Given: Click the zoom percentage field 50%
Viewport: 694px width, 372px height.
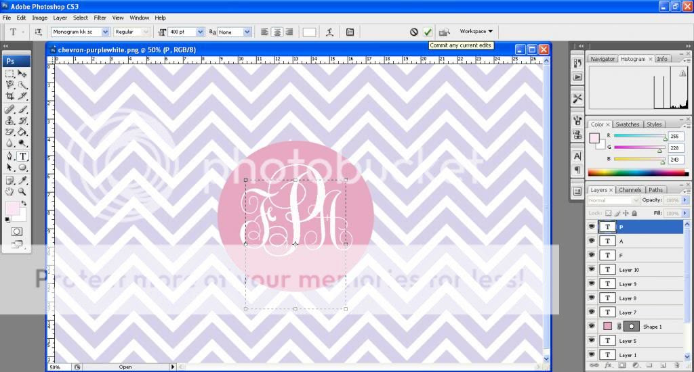Looking at the screenshot, I should 60,367.
